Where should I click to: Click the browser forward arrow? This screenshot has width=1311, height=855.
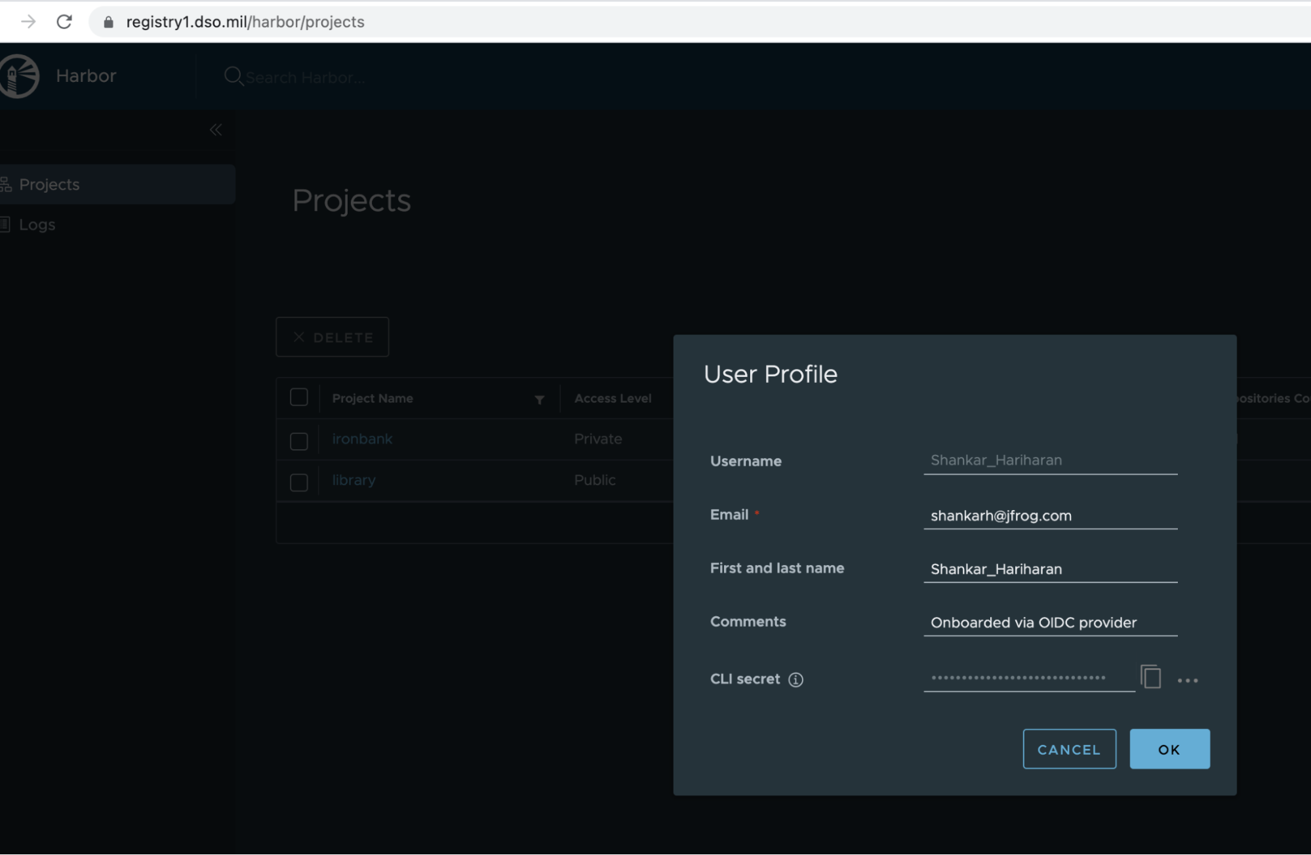tap(28, 22)
